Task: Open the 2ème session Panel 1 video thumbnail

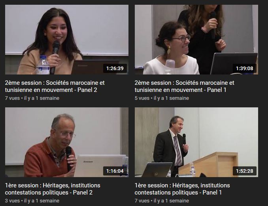Action: (196, 40)
